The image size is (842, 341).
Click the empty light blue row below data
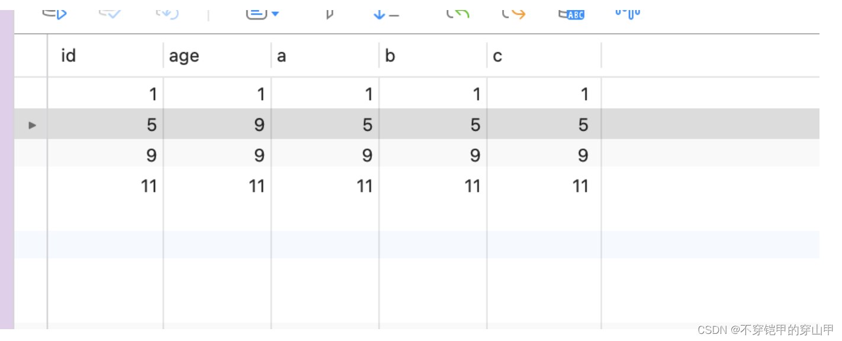(x=417, y=245)
